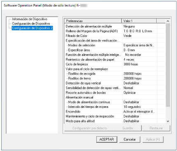Select Reintentos de alimentación de papel row

tap(115, 59)
